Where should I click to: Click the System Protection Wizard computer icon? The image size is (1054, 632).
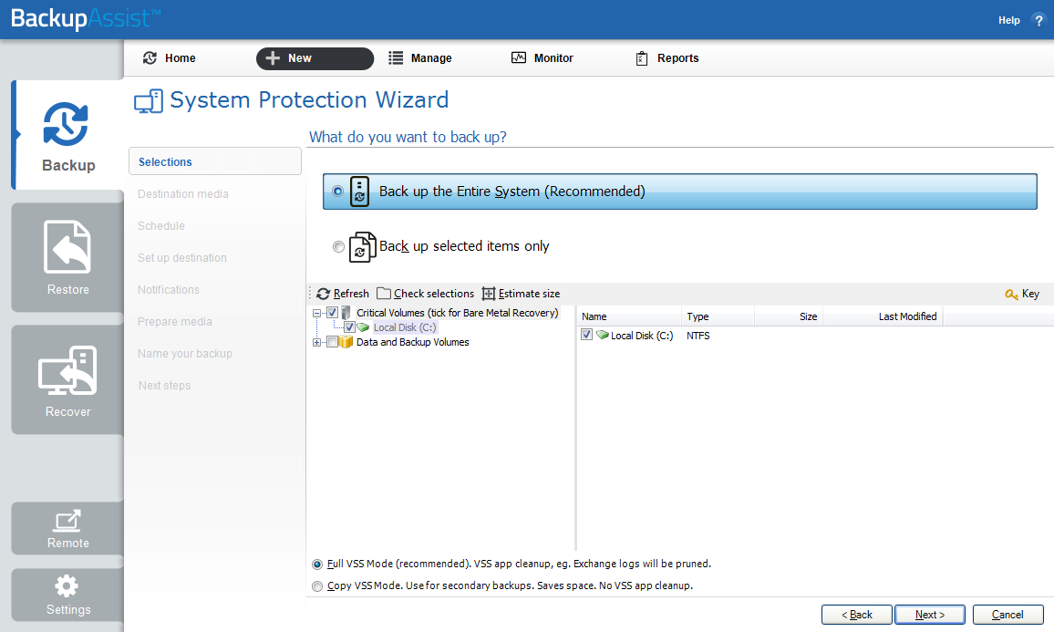tap(149, 101)
